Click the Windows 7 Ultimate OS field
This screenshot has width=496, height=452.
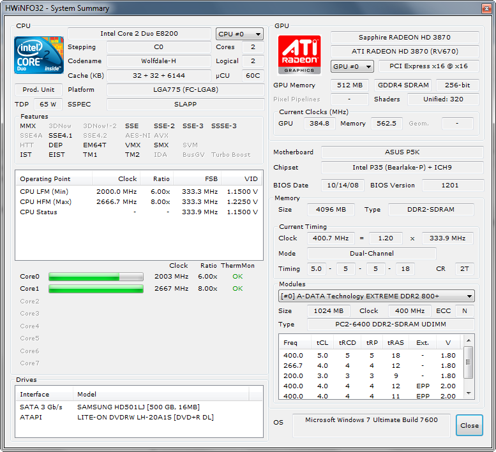[372, 425]
